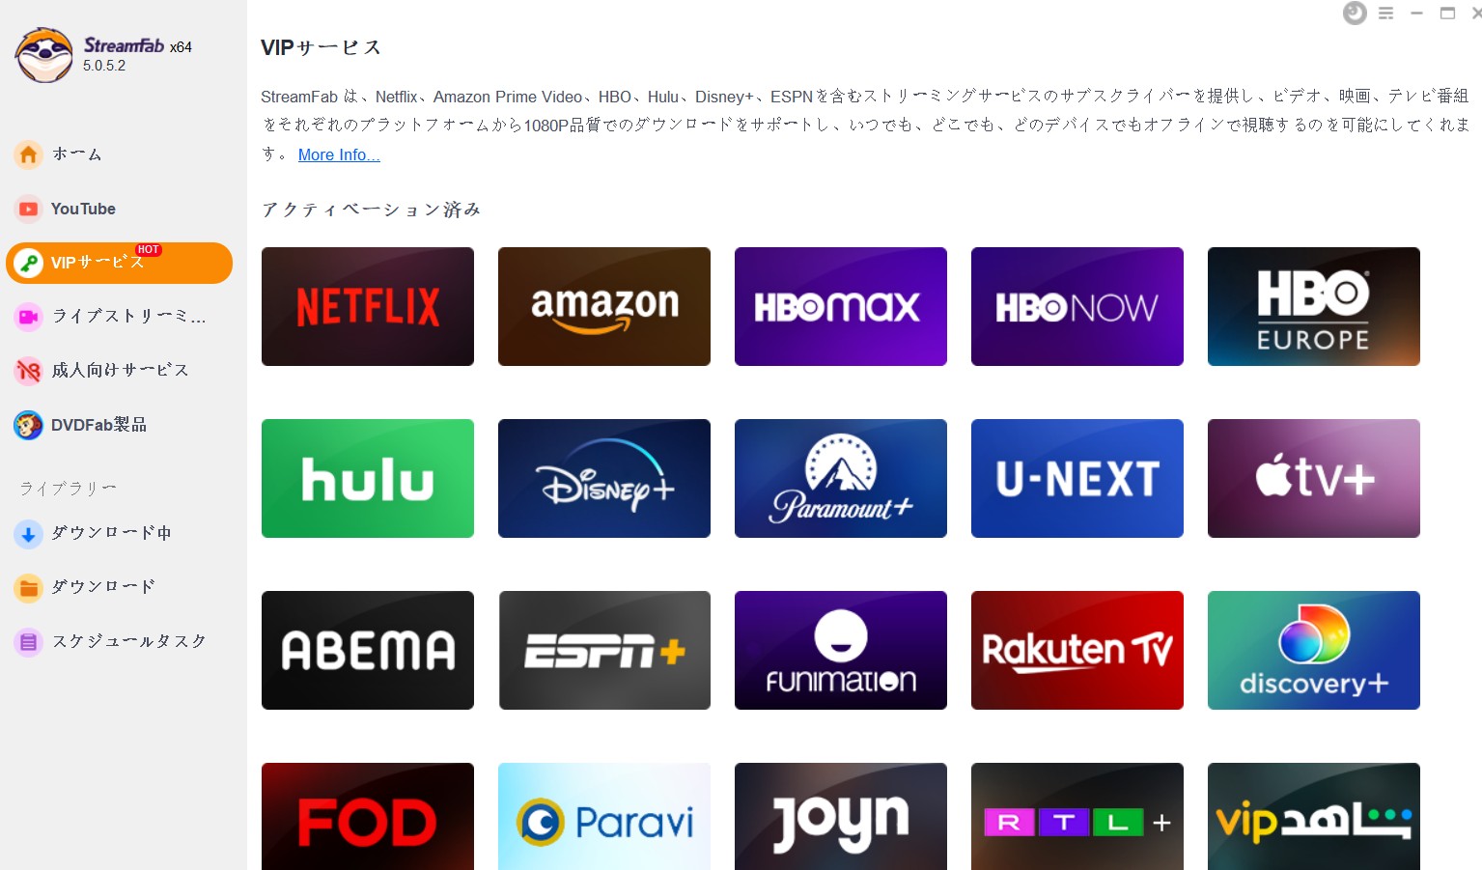Open the hamburger menu at top right
The image size is (1482, 870).
[1385, 14]
